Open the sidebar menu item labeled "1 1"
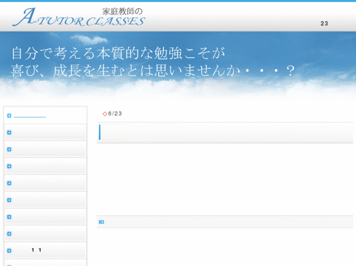Image resolution: width=356 pixels, height=266 pixels. 45,250
